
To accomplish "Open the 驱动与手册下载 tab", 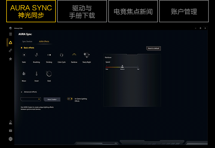I will coord(82,11).
